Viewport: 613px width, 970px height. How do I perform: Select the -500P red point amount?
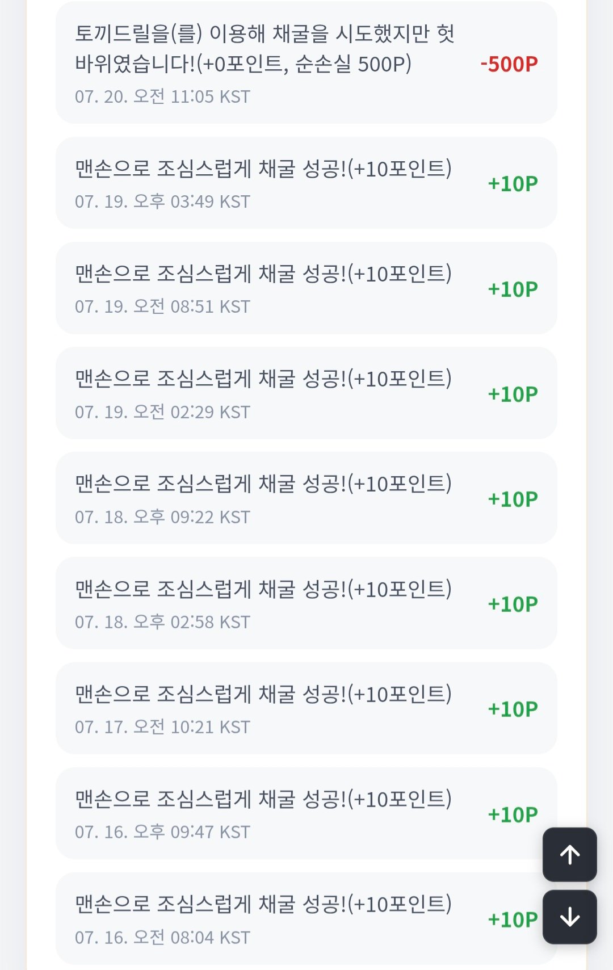[x=509, y=64]
